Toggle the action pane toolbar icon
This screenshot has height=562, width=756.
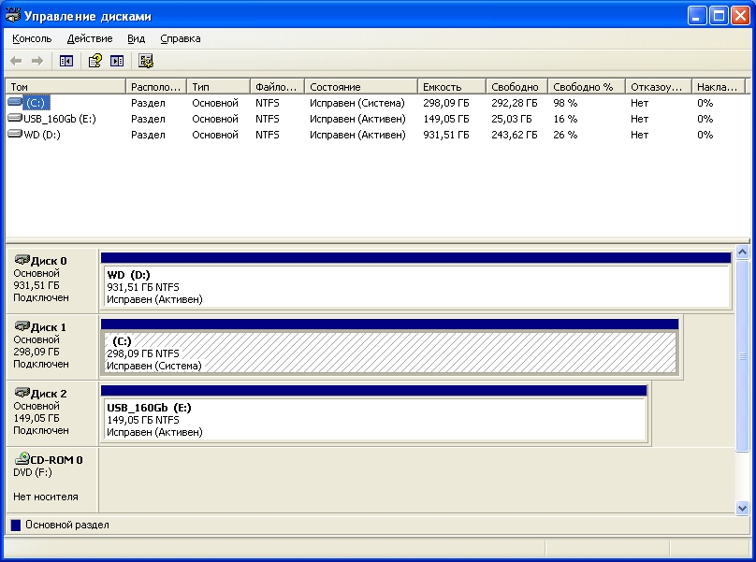click(x=117, y=61)
